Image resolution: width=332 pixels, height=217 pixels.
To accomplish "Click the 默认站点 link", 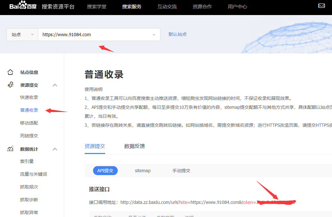I will [177, 34].
